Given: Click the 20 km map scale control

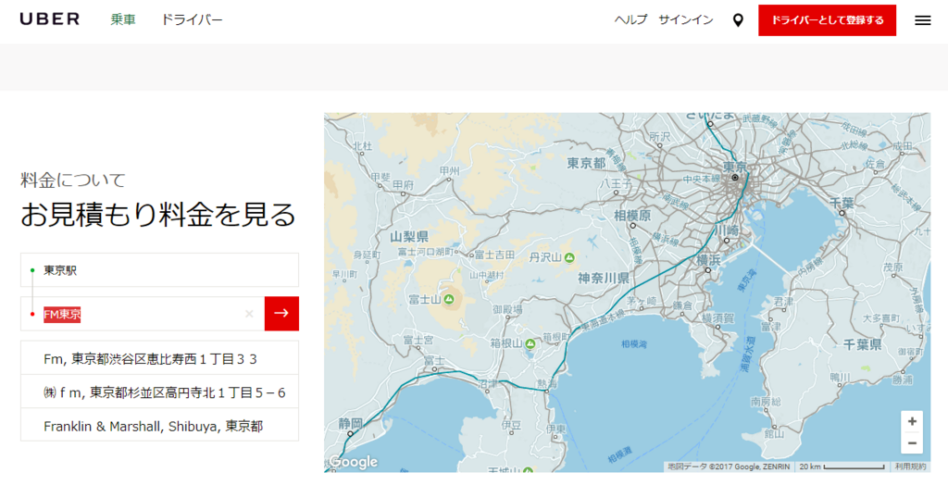Looking at the screenshot, I should [842, 466].
